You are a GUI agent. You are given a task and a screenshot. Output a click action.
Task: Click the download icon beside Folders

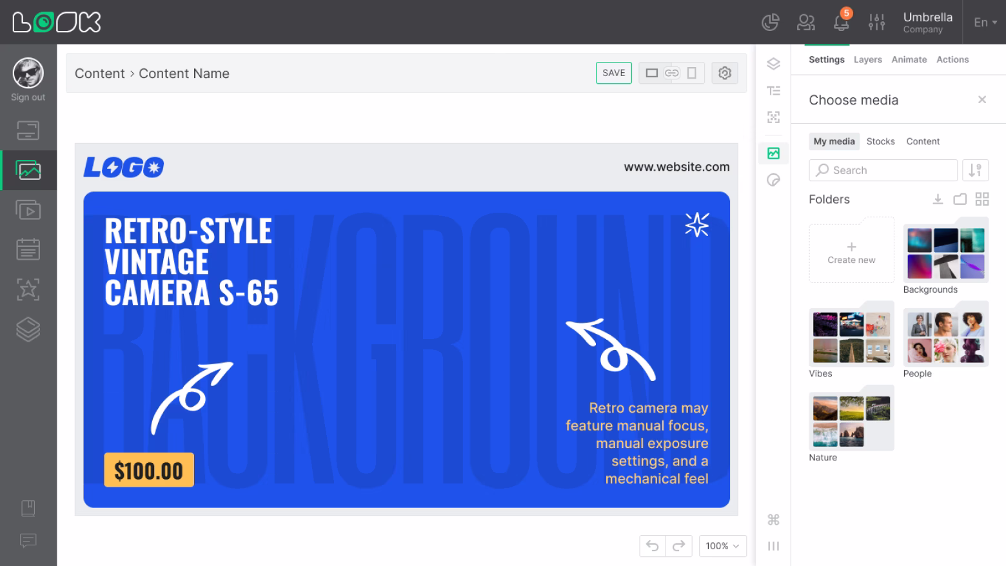click(938, 199)
